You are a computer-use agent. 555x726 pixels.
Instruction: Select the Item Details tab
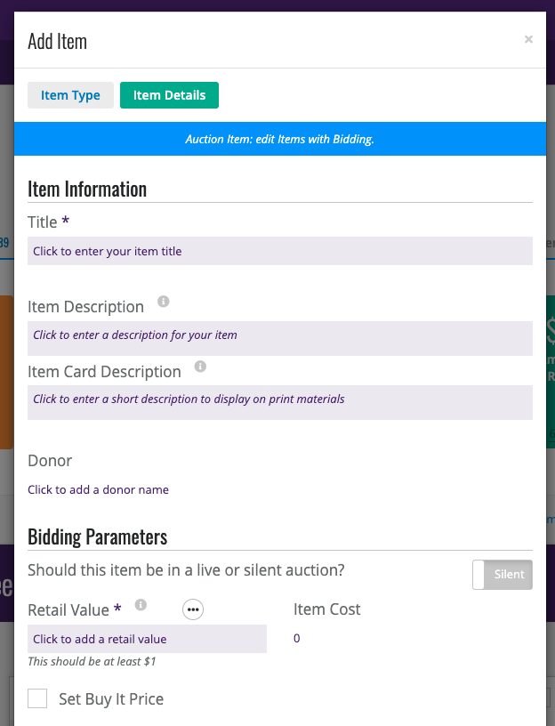pyautogui.click(x=169, y=95)
